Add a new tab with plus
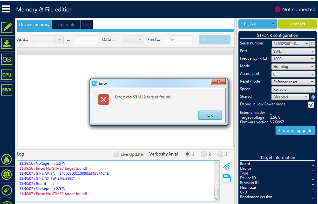This screenshot has width=318, height=204. tap(87, 25)
